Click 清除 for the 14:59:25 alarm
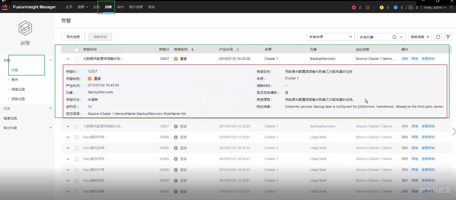Viewport: 456px width, 200px height. coord(405,126)
